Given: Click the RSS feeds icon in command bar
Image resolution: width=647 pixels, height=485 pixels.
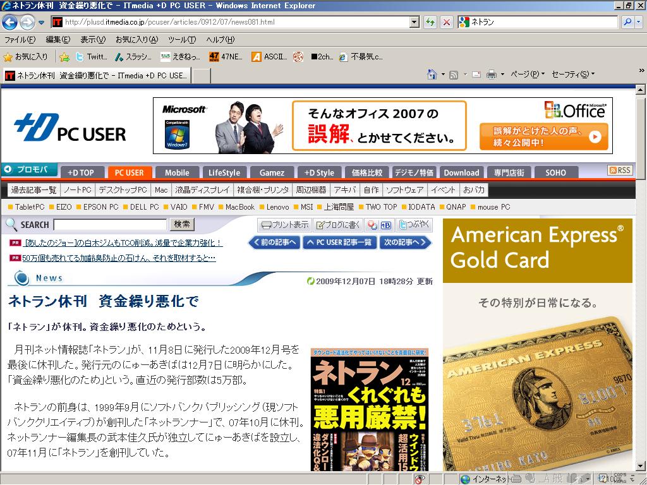Looking at the screenshot, I should [454, 75].
